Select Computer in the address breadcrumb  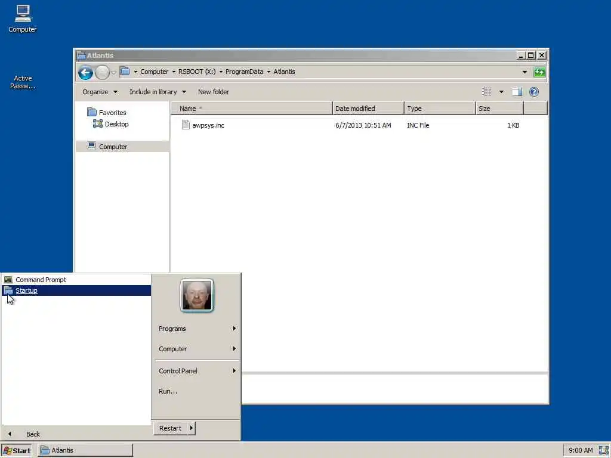point(154,72)
